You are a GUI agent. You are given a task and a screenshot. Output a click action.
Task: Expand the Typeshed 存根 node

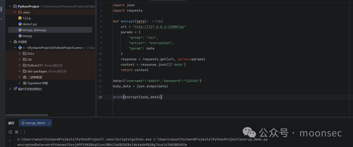20,83
